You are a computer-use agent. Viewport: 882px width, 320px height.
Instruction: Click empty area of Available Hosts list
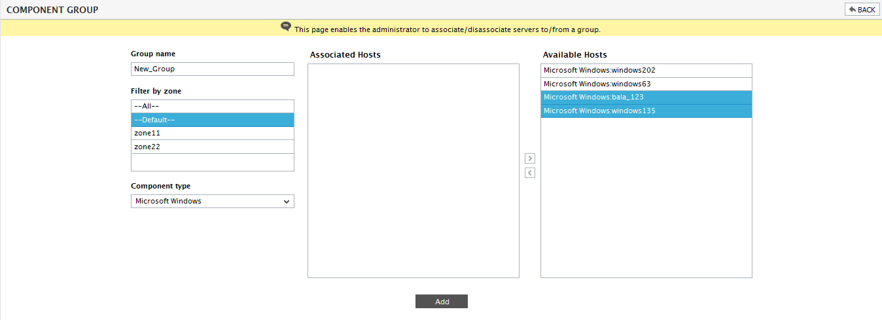coord(646,198)
